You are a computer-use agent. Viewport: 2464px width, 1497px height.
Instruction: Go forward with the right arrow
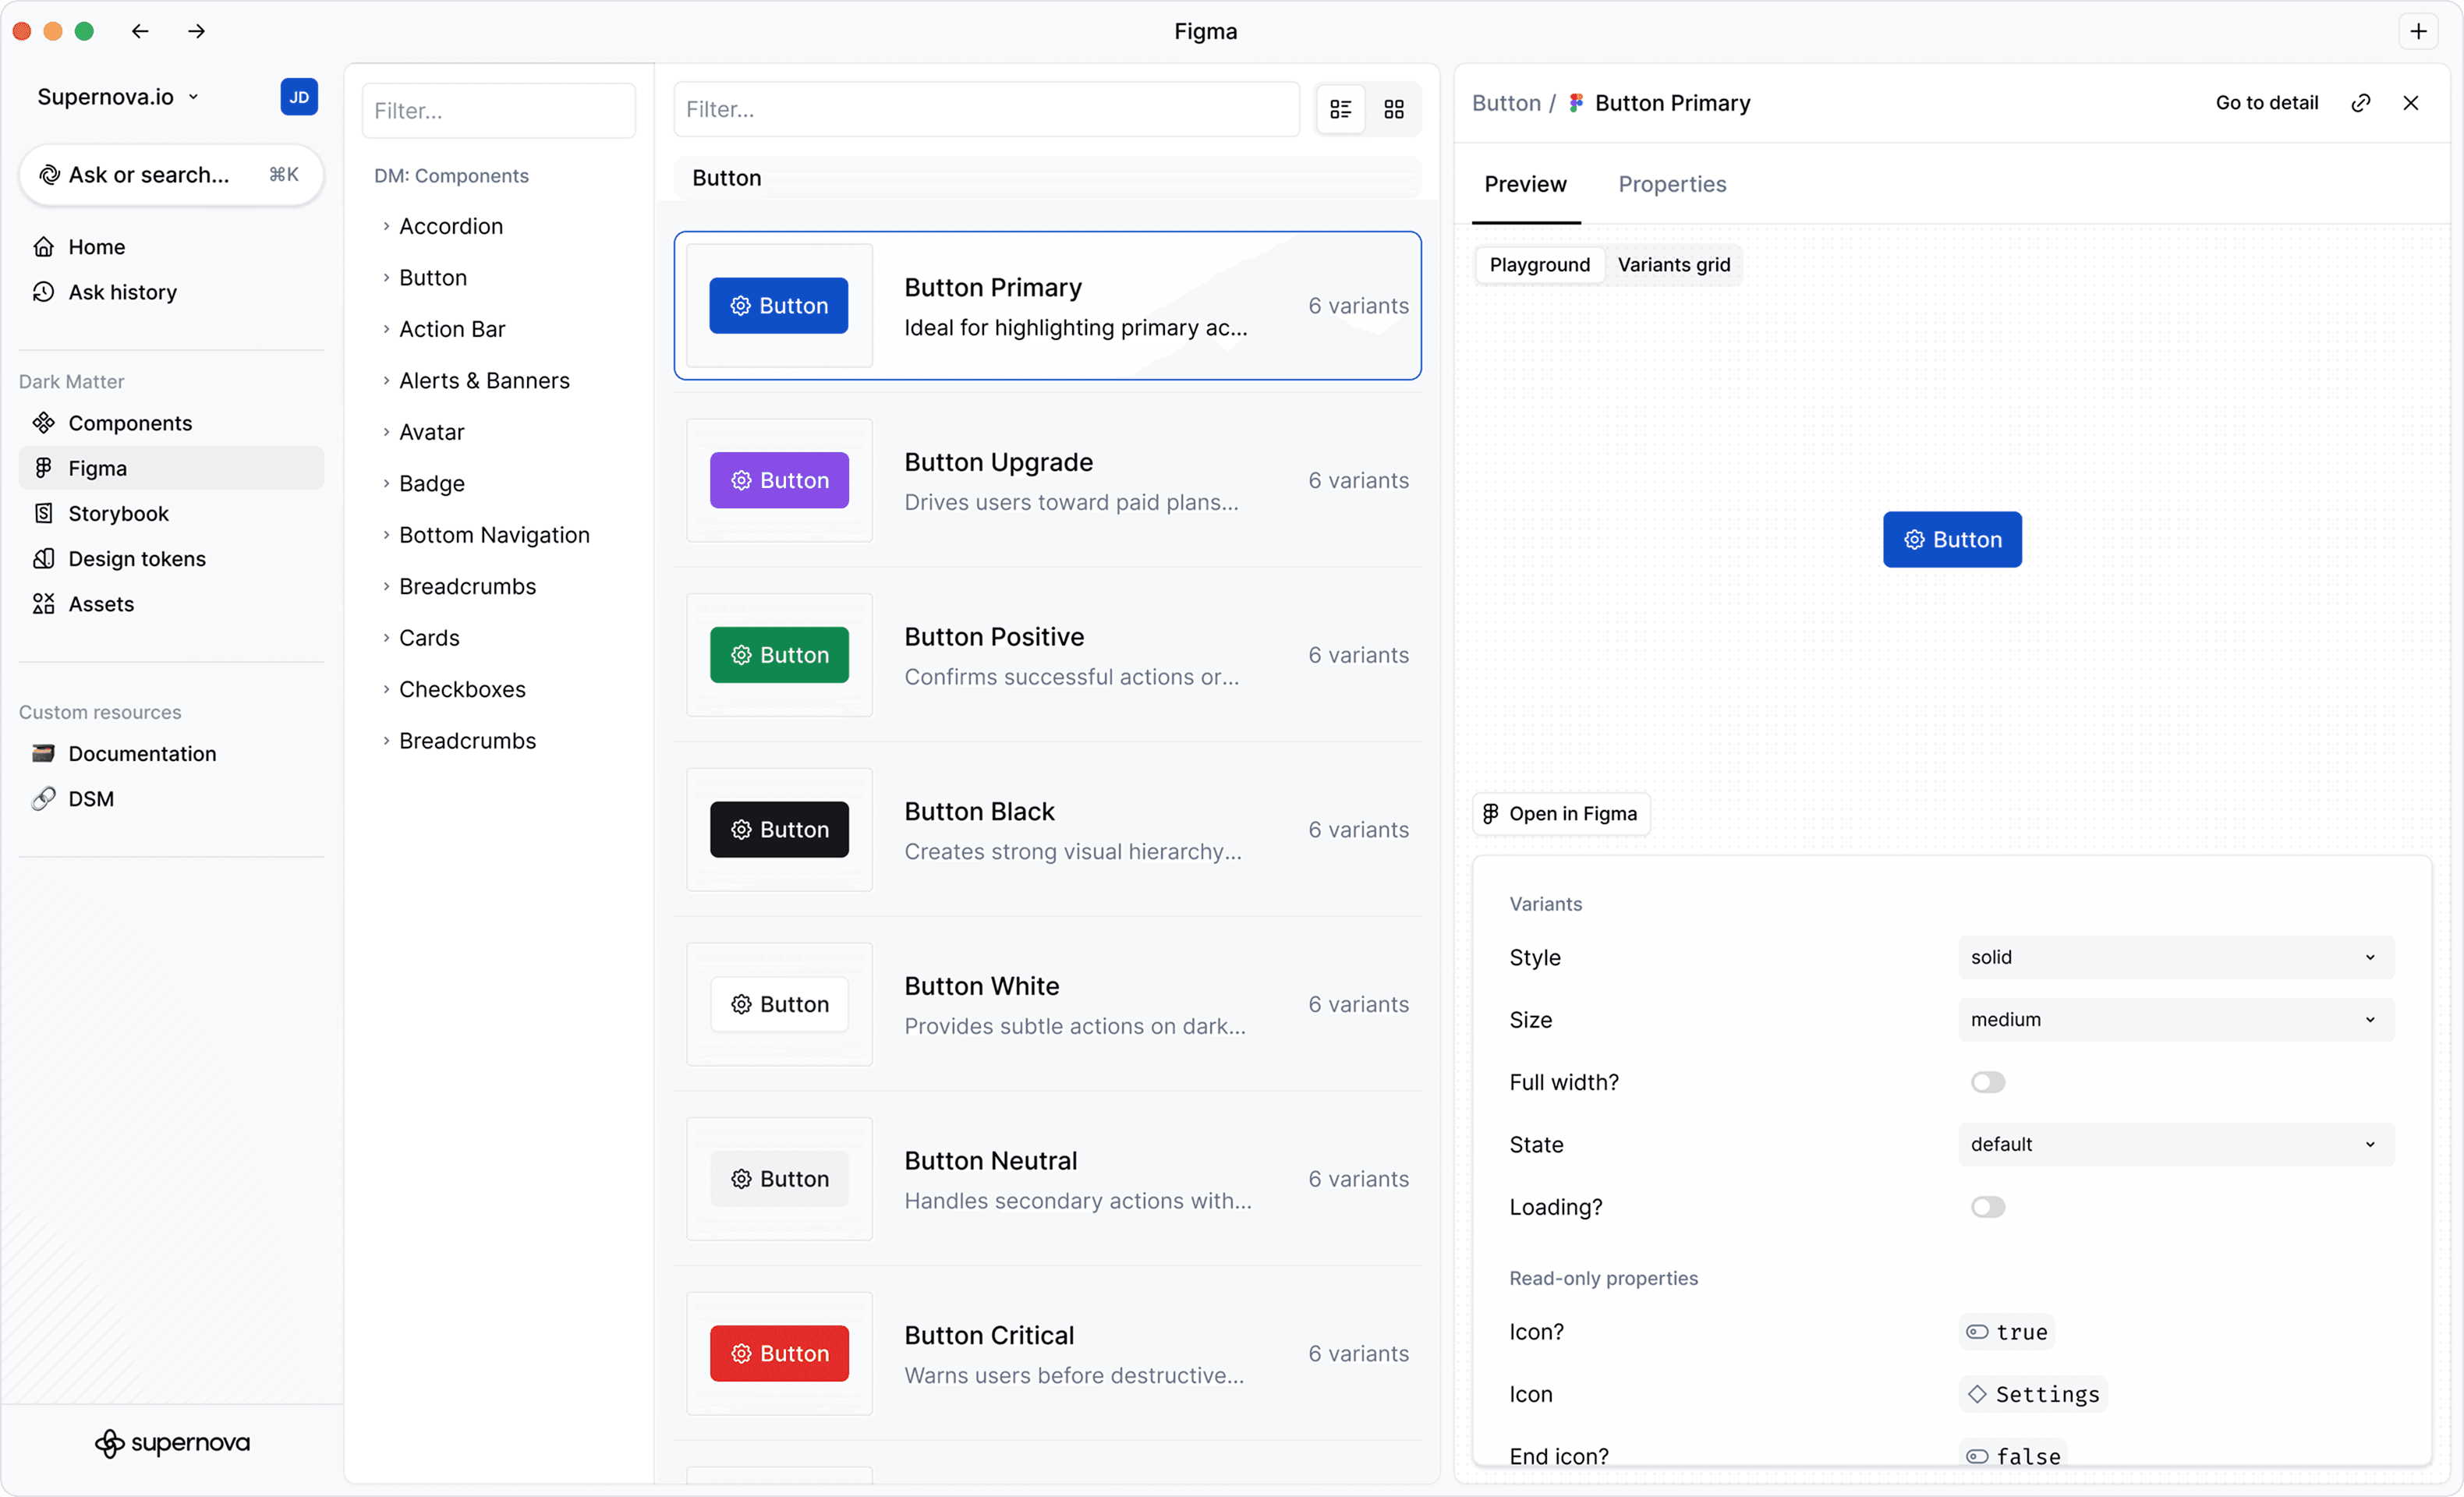click(196, 31)
